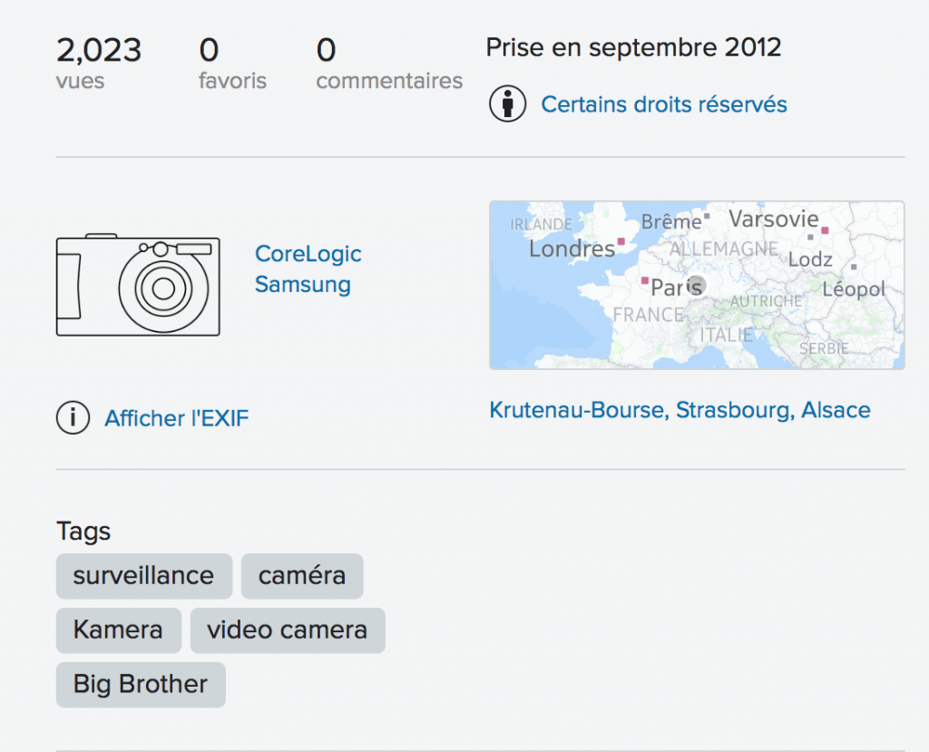The width and height of the screenshot is (929, 752).
Task: Open the CoreLogic camera link
Action: 308,254
